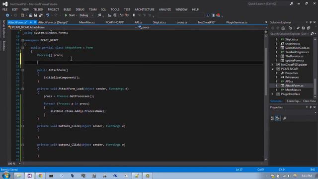Open the TELERIK menu
This screenshot has height=179, width=318.
tap(38, 9)
